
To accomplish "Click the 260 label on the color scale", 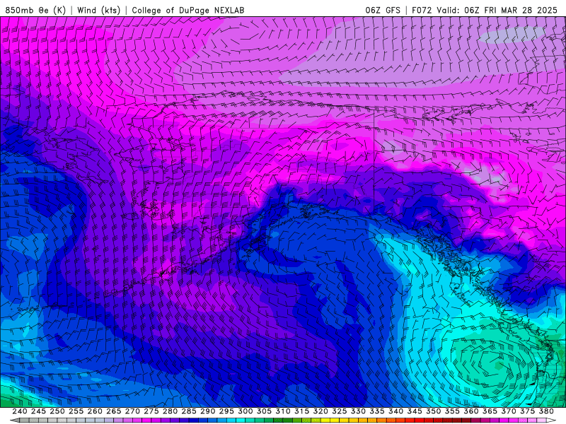I will (95, 411).
